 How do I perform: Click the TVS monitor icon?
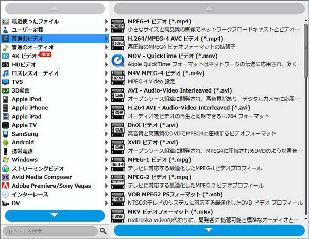click(x=5, y=82)
